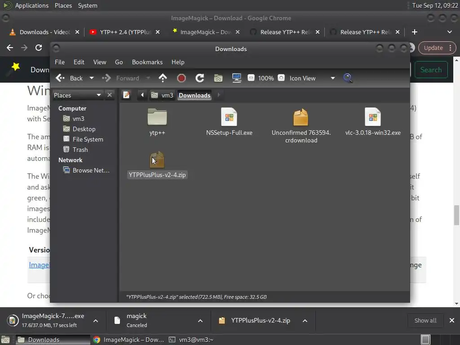This screenshot has height=345, width=460.
Task: Reload the Downloads folder view
Action: coord(200,78)
